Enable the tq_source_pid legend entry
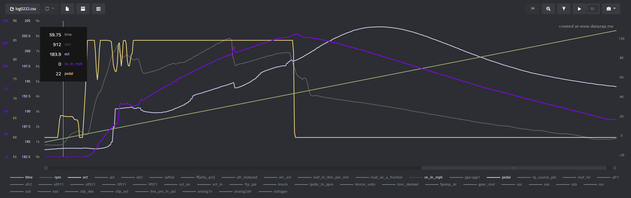Screen dimensions: 631x198 537,177
